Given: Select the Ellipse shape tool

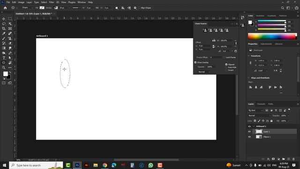Looking at the screenshot, I should [x=4, y=62].
